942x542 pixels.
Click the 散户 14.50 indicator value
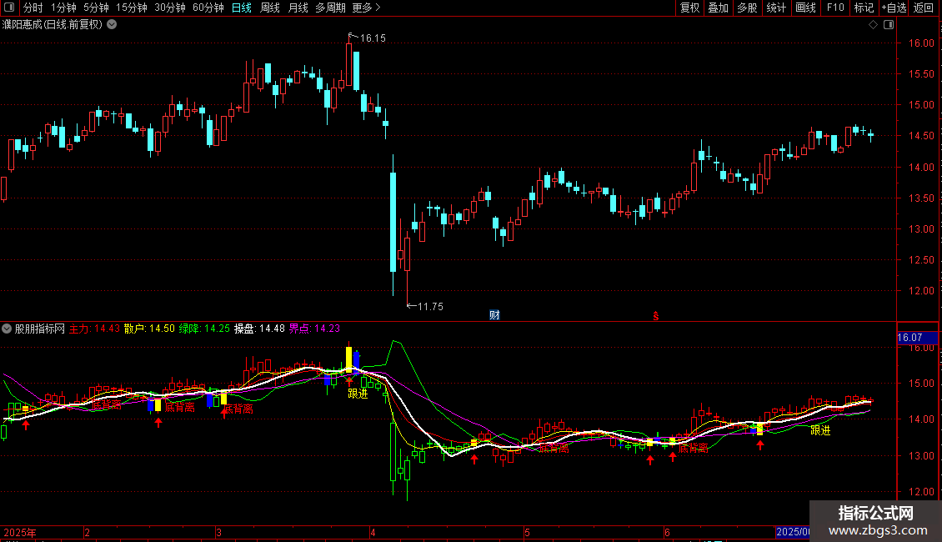tap(149, 329)
